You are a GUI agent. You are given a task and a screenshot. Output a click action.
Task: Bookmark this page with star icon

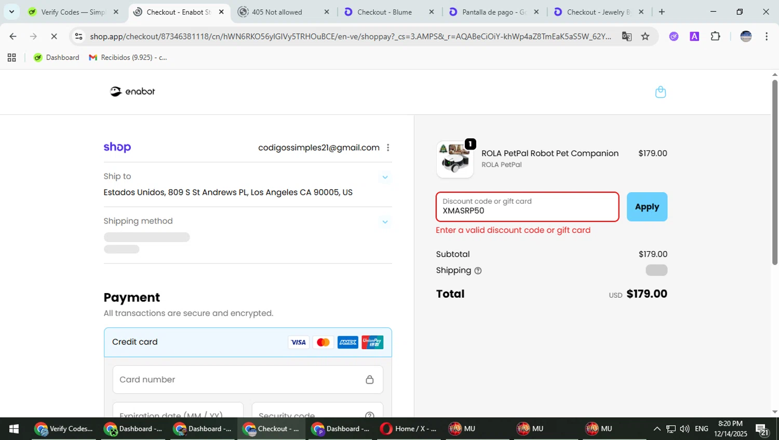click(x=645, y=36)
